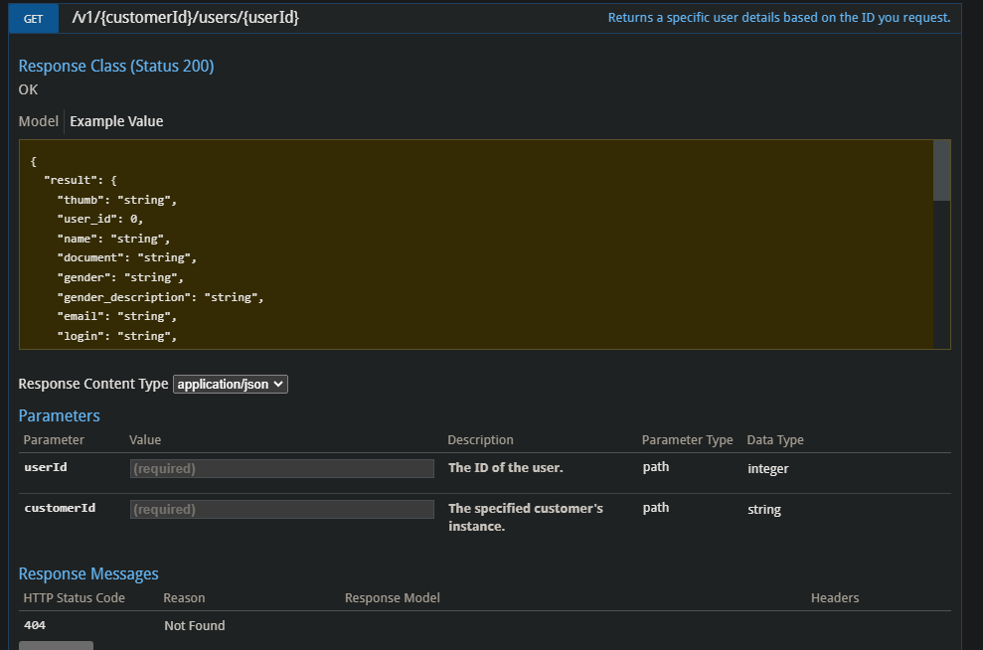The image size is (983, 650).
Task: Click the customerId parameter name
Action: (60, 508)
